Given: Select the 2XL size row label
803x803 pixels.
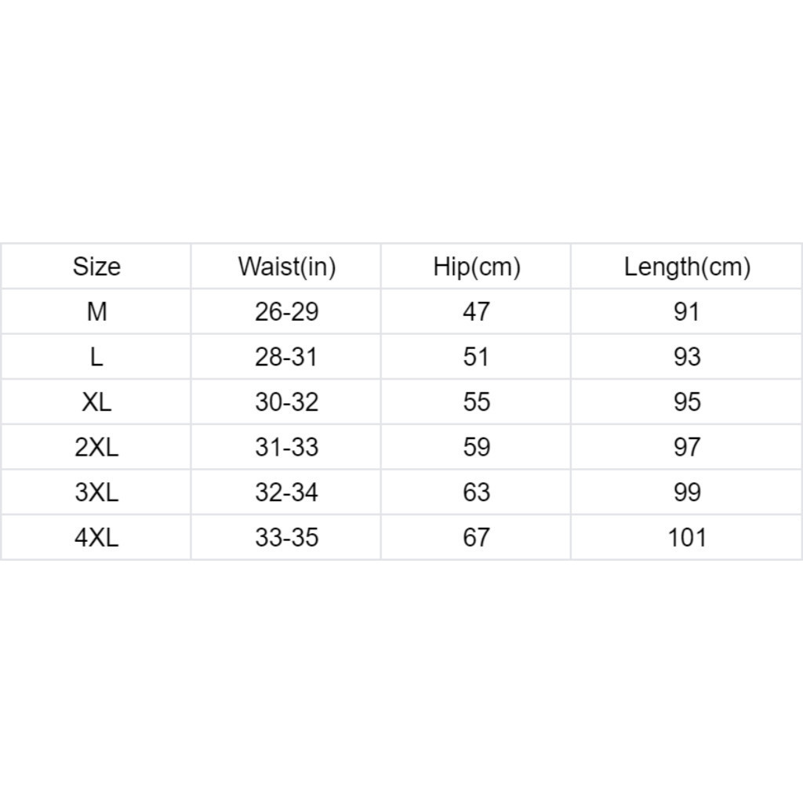Looking at the screenshot, I should (x=96, y=448).
